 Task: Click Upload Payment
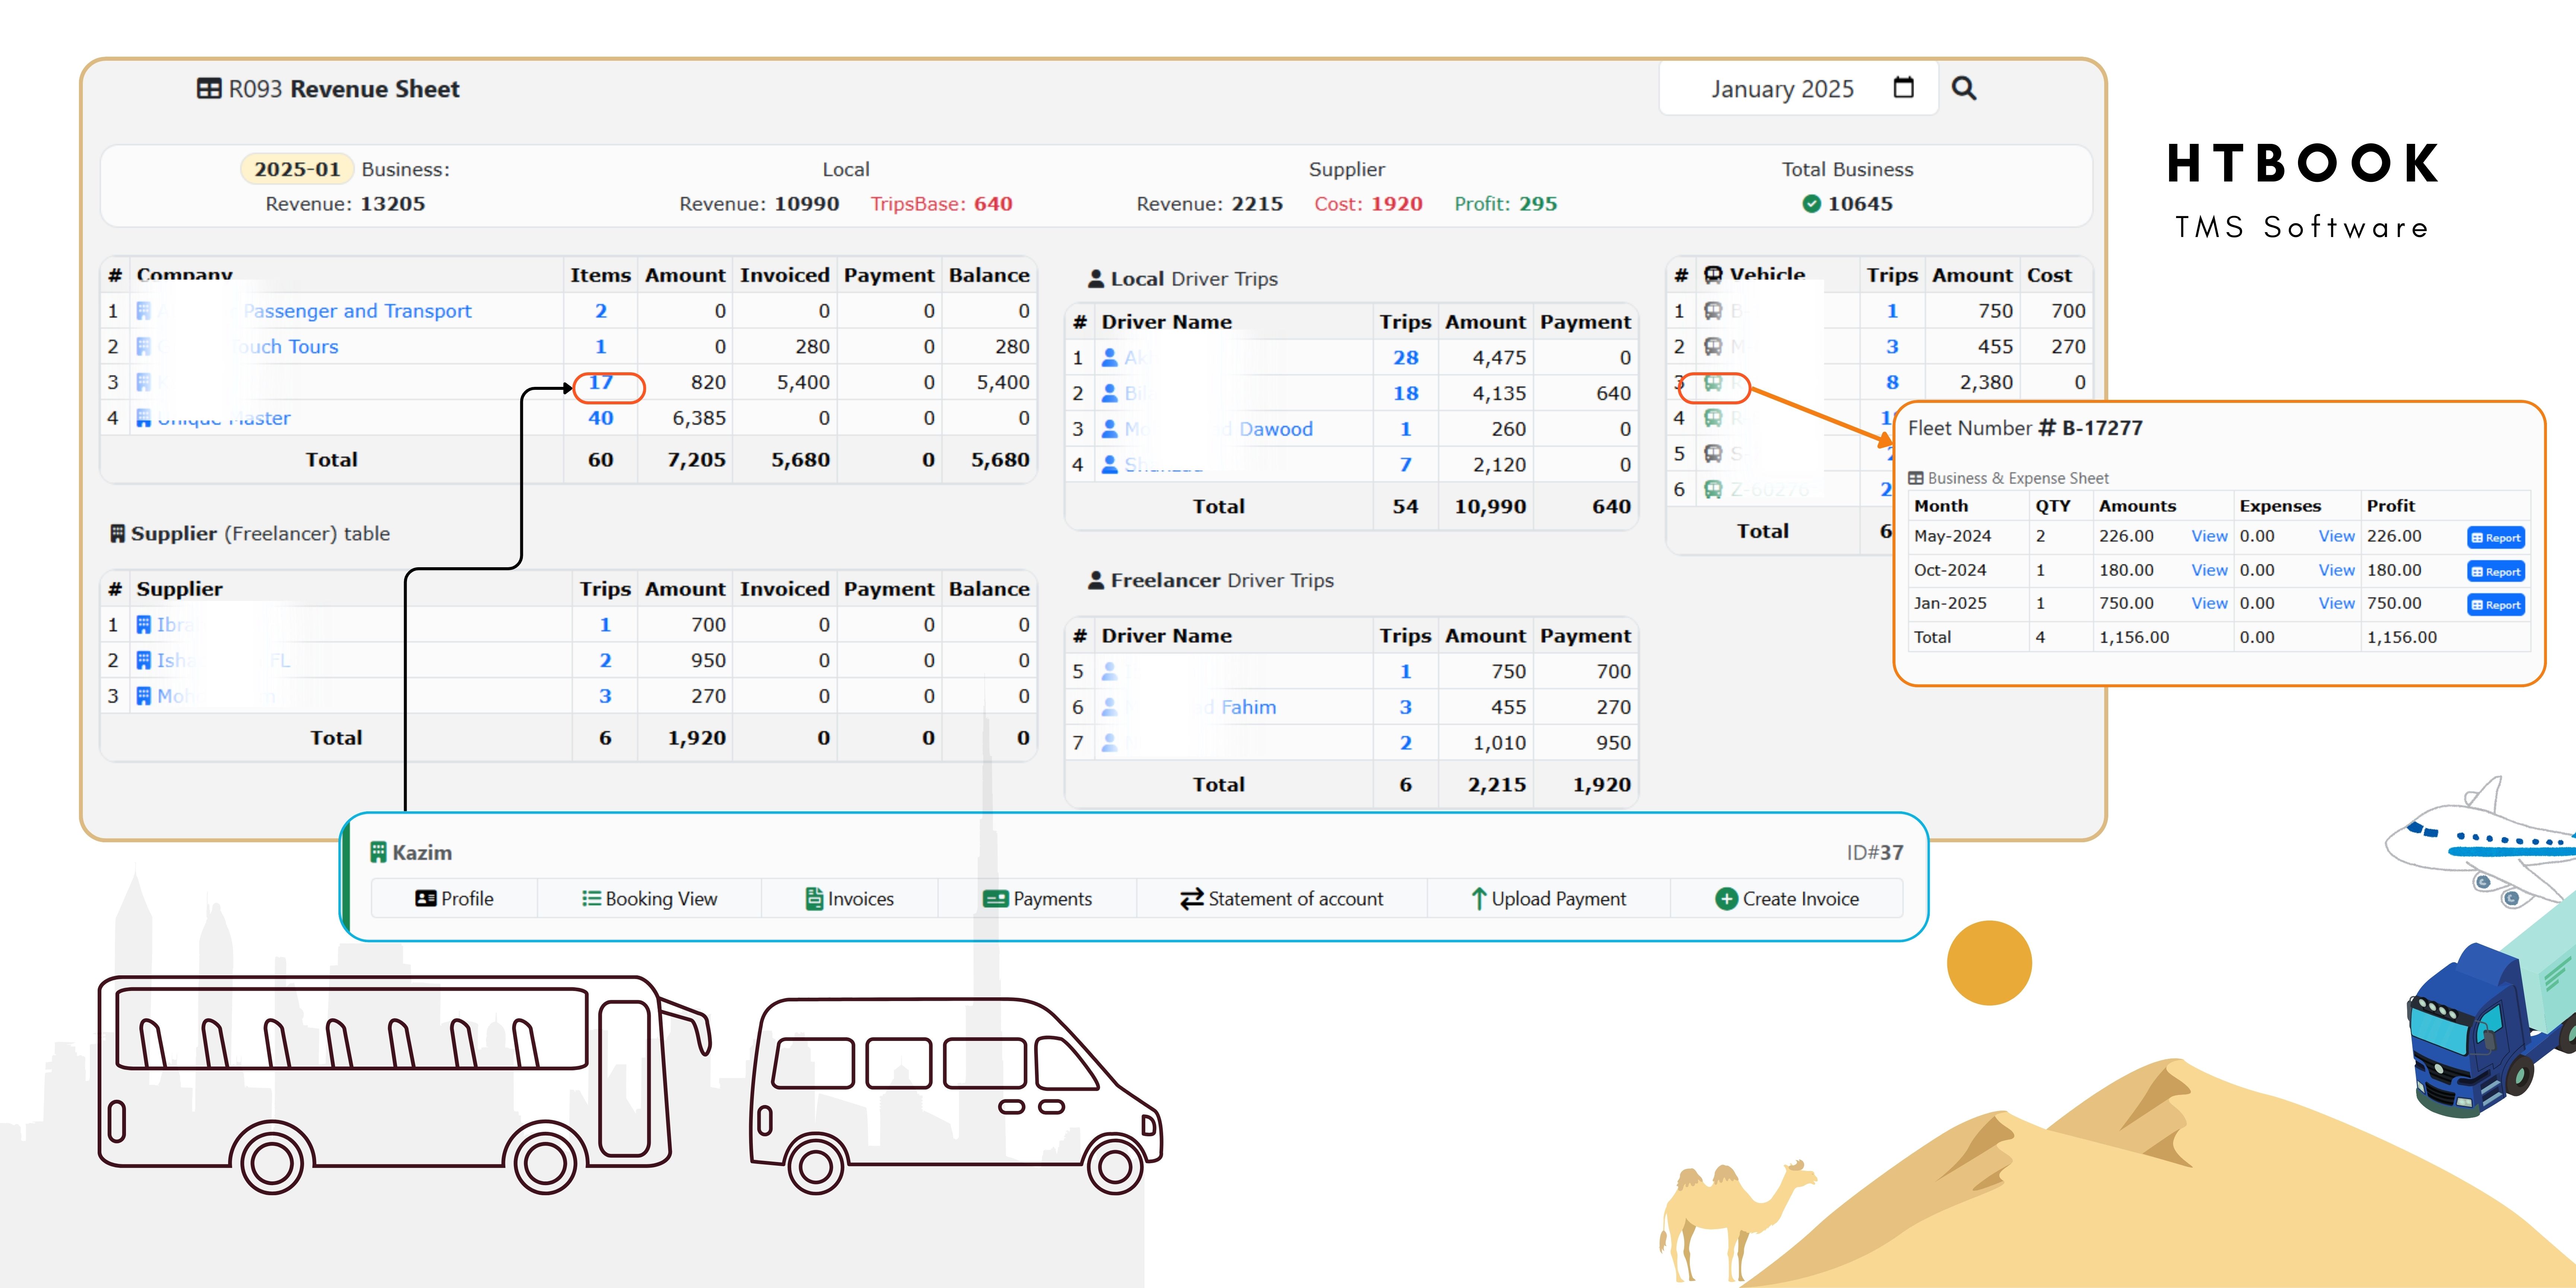click(x=1548, y=898)
